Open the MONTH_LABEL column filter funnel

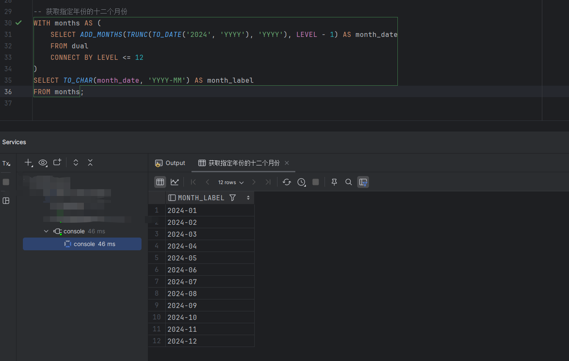point(233,198)
